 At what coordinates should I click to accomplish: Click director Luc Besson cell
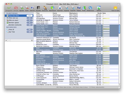[x=73, y=72]
